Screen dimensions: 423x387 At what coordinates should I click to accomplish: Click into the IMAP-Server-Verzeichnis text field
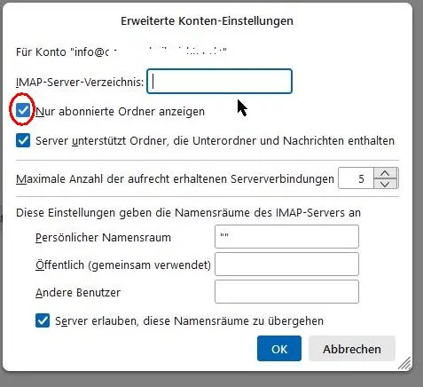(x=219, y=82)
